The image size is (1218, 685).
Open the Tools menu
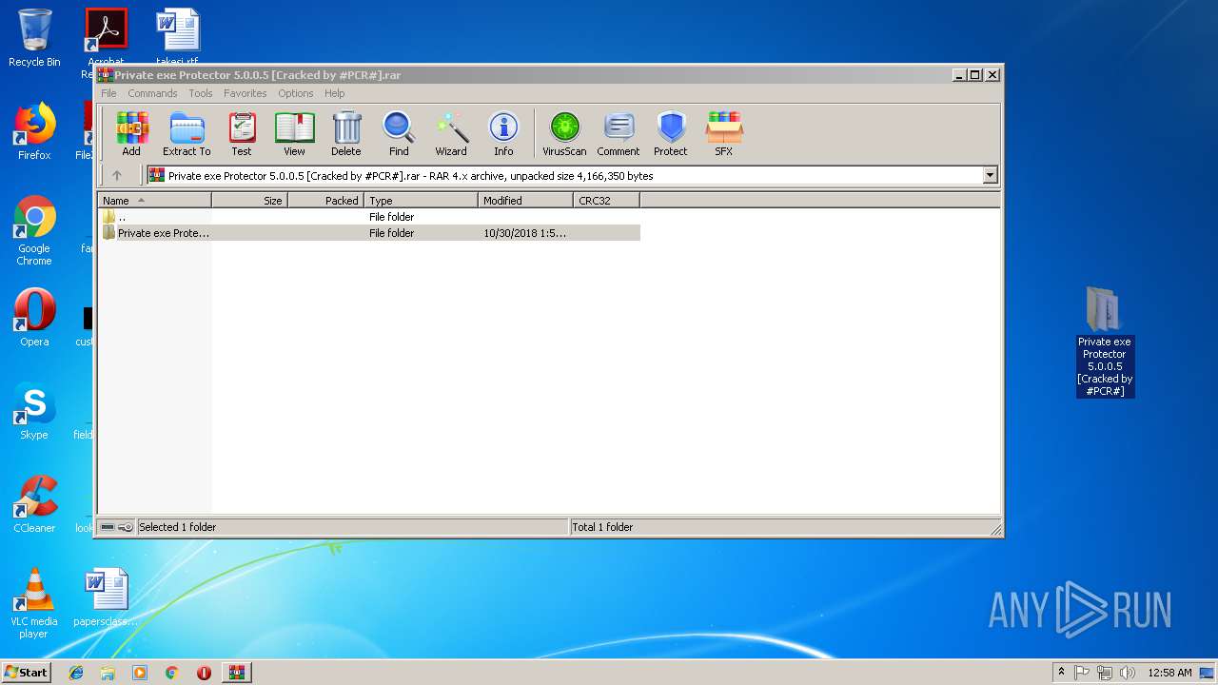point(201,93)
